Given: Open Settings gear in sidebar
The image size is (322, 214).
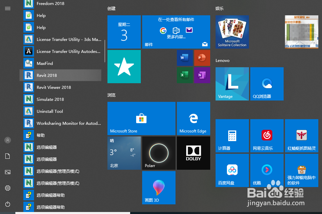Looking at the screenshot, I should click(x=8, y=188).
